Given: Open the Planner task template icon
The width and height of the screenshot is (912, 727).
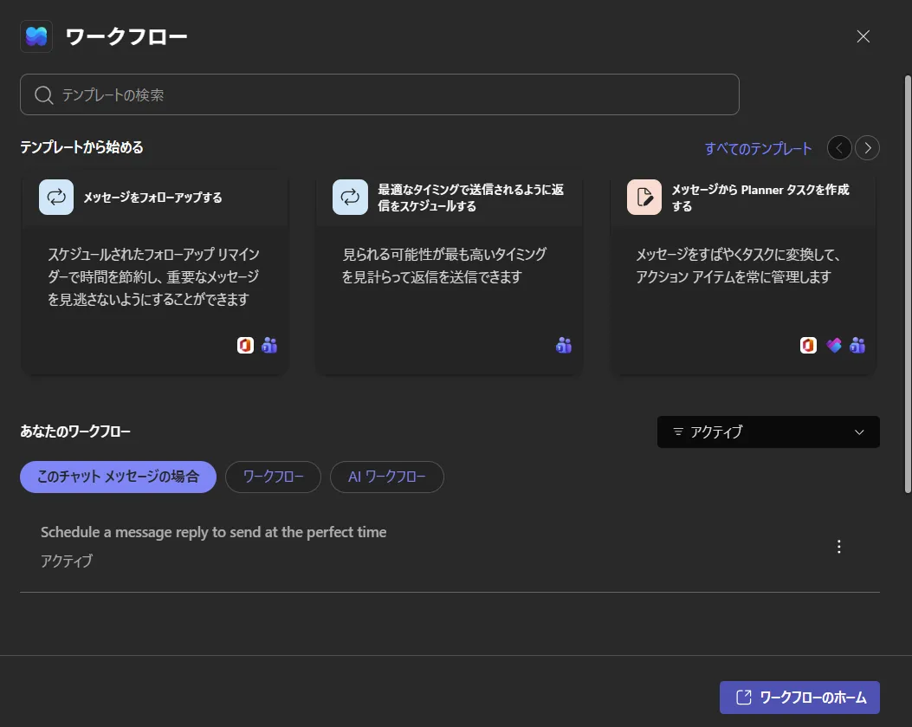Looking at the screenshot, I should pyautogui.click(x=644, y=197).
